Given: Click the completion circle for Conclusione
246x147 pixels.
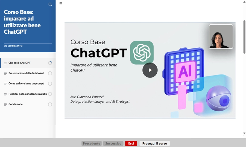Looking at the screenshot, I should coord(50,105).
